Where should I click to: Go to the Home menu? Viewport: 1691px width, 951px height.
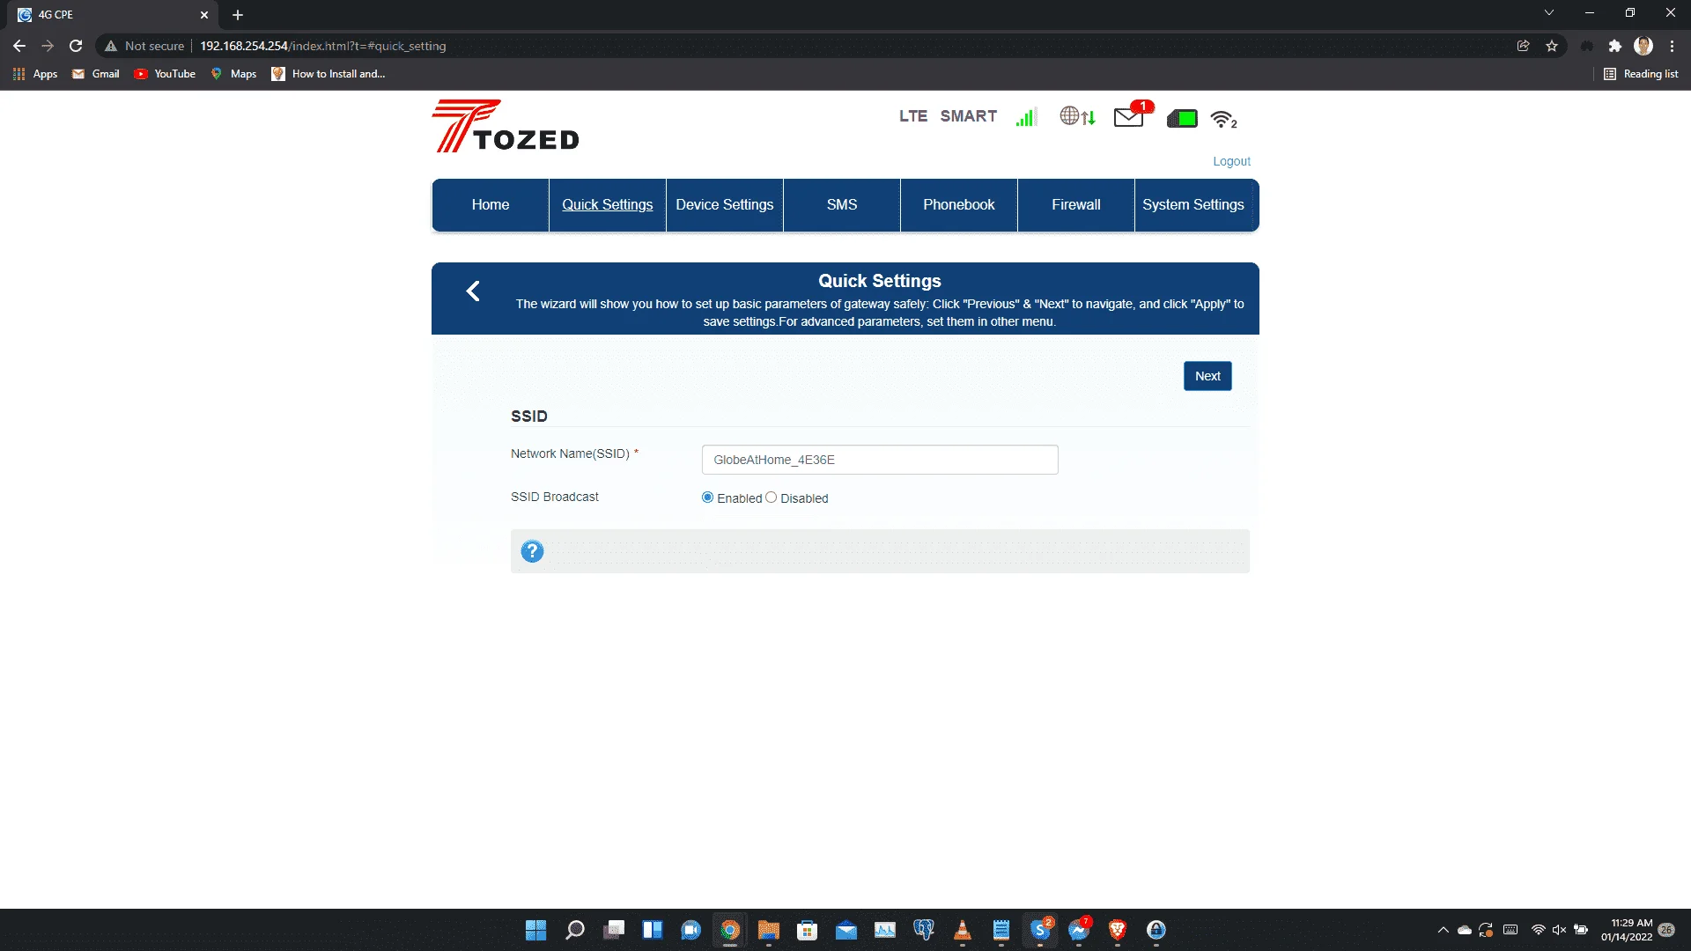click(x=490, y=205)
